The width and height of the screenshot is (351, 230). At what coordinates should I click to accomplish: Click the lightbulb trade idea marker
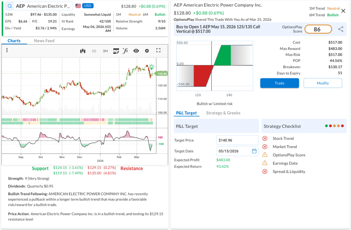point(151,67)
